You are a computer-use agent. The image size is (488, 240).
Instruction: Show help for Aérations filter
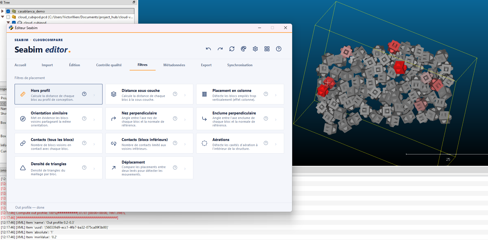click(x=266, y=143)
